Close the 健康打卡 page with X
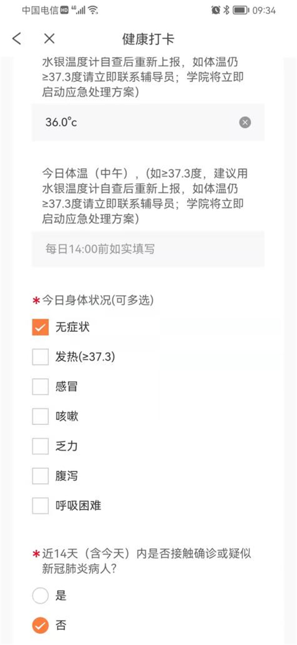 pos(49,39)
